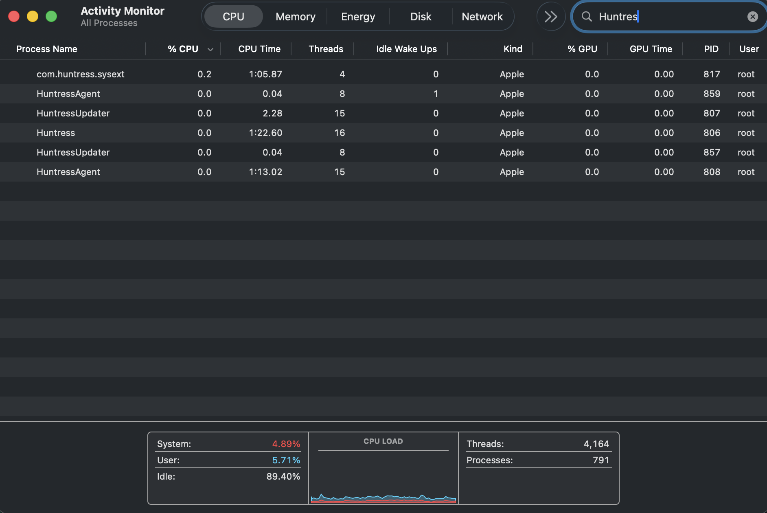
Task: Select the CPU tab
Action: coord(234,17)
